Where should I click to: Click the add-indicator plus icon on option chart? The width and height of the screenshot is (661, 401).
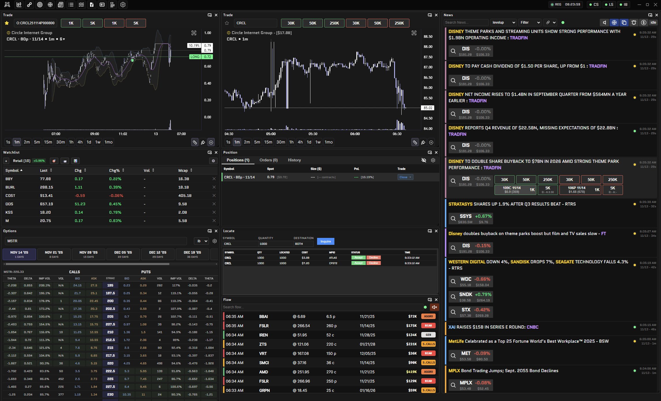click(211, 142)
